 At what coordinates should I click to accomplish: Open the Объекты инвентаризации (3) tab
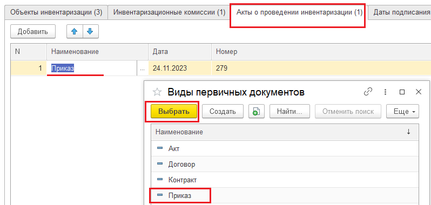56,12
